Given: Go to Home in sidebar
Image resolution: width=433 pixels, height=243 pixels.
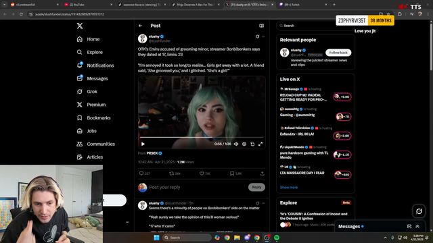Looking at the screenshot, I should (x=88, y=39).
